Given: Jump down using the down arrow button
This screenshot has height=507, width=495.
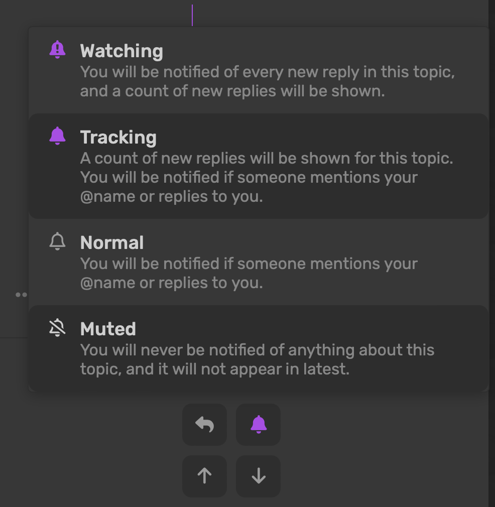Looking at the screenshot, I should tap(259, 476).
